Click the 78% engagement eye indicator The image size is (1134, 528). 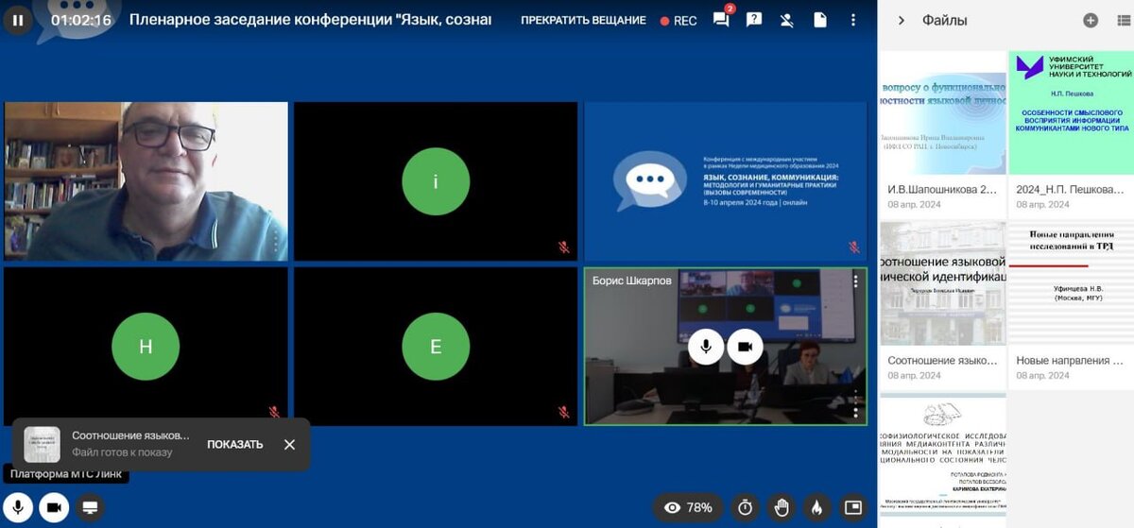click(x=688, y=507)
